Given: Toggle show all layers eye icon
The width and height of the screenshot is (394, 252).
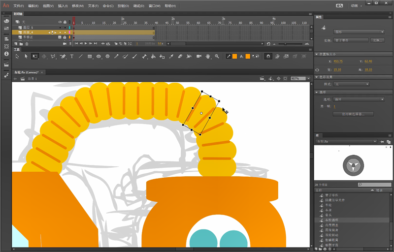Looking at the screenshot, I should (x=60, y=22).
